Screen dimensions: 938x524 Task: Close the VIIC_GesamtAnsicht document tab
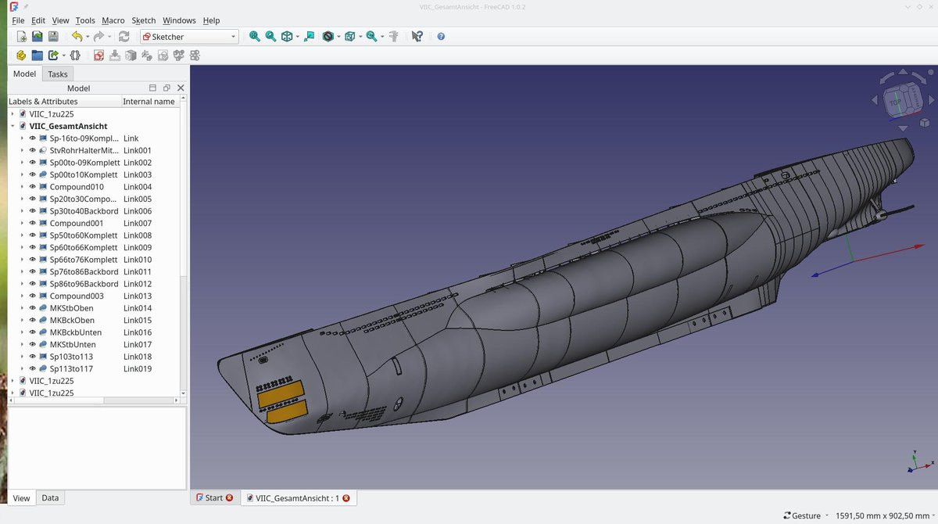(x=345, y=498)
